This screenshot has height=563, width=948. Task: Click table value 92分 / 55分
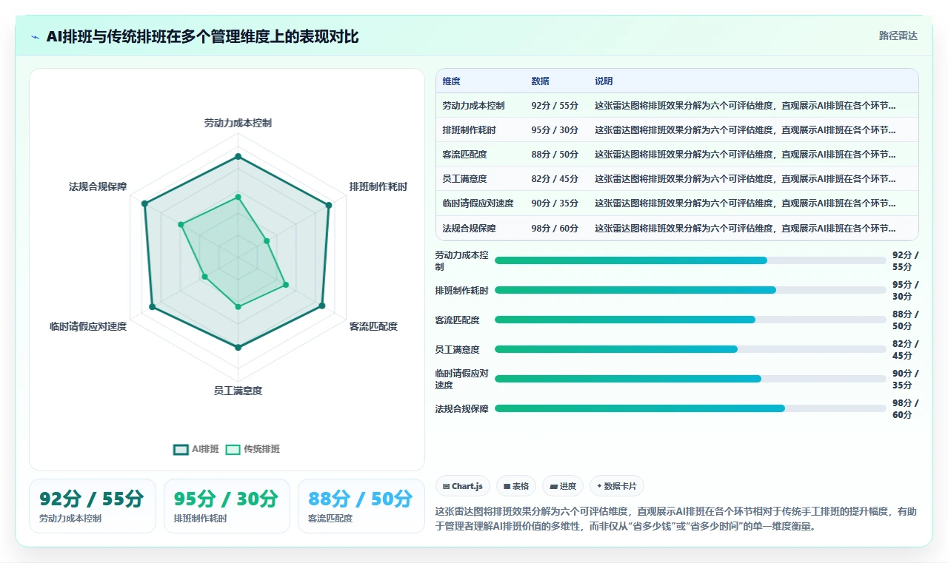[x=555, y=106]
